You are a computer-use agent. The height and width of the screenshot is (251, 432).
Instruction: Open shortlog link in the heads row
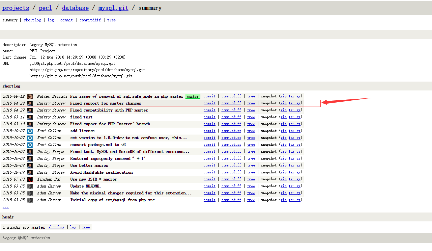click(x=56, y=227)
